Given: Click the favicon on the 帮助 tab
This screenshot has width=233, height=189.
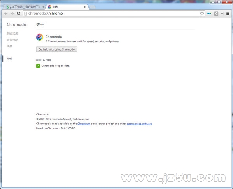Looking at the screenshot, I should [49, 7].
